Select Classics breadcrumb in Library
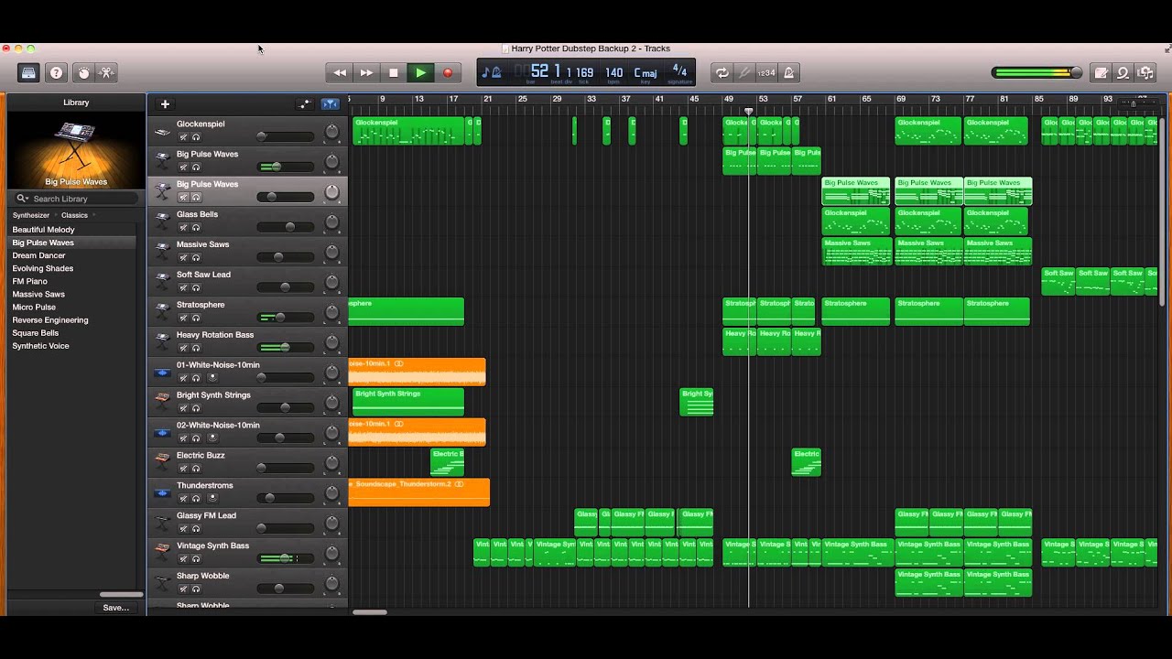Image resolution: width=1172 pixels, height=659 pixels. [74, 215]
